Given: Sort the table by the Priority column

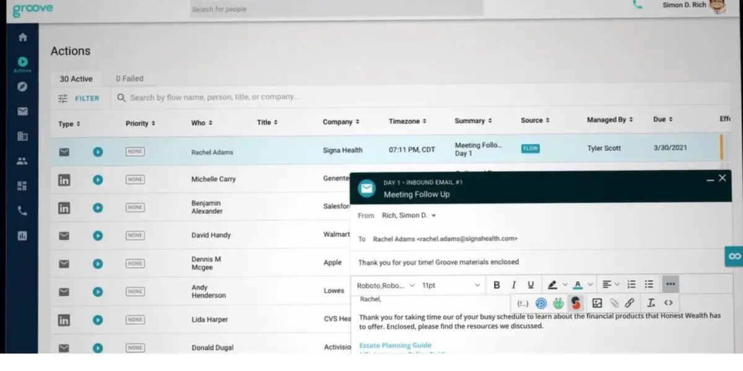Looking at the screenshot, I should [x=140, y=124].
